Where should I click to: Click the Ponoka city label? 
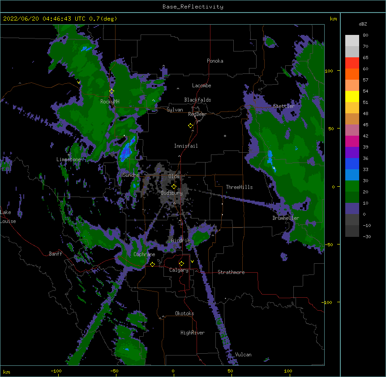(x=215, y=61)
